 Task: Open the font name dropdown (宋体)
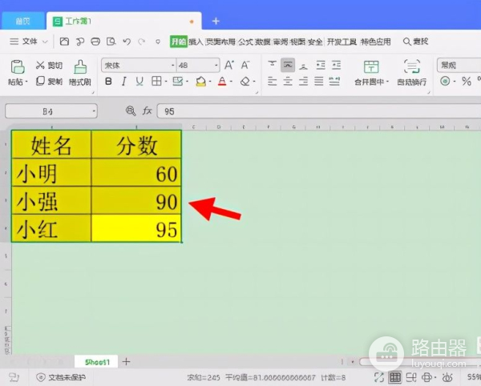coord(172,65)
